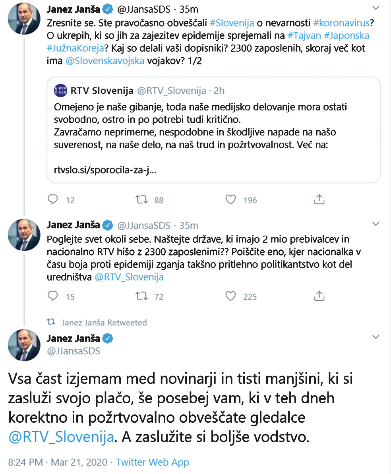
Task: Click the 8:24 PM Mar 21, 2020 timestamp
Action: coord(58,462)
